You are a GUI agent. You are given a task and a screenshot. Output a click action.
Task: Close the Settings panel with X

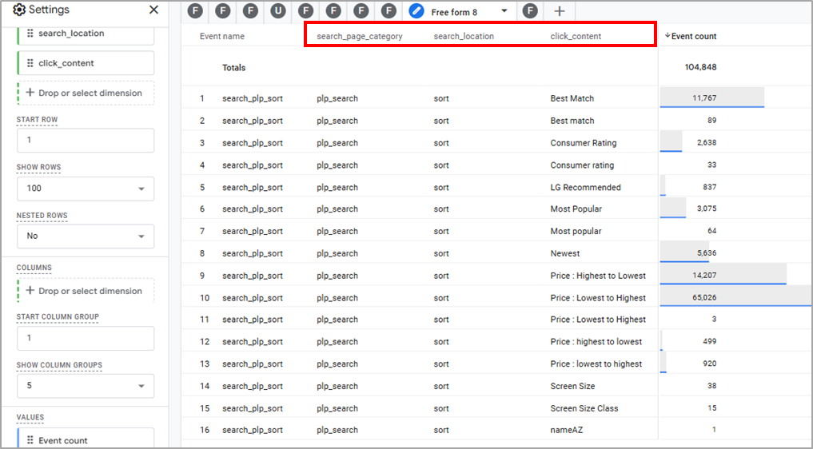coord(154,10)
